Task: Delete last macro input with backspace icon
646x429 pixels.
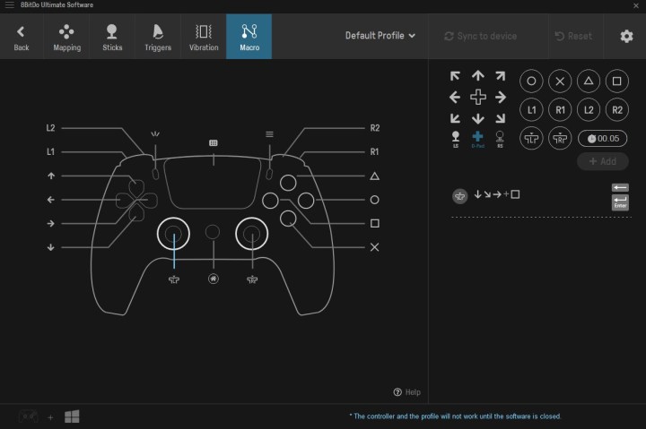Action: click(x=620, y=187)
